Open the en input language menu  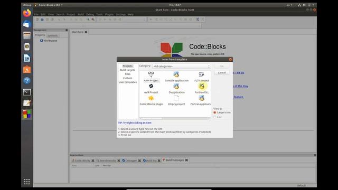[x=289, y=5]
